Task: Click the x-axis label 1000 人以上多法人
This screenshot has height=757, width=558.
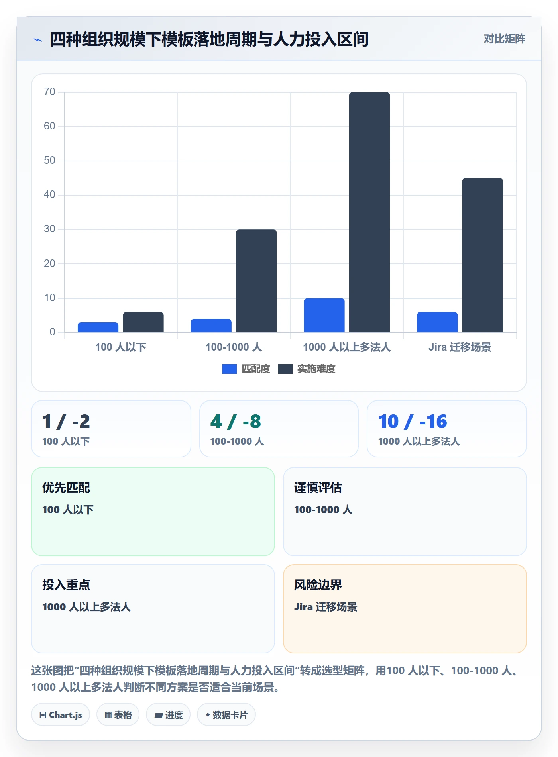Action: pyautogui.click(x=347, y=347)
